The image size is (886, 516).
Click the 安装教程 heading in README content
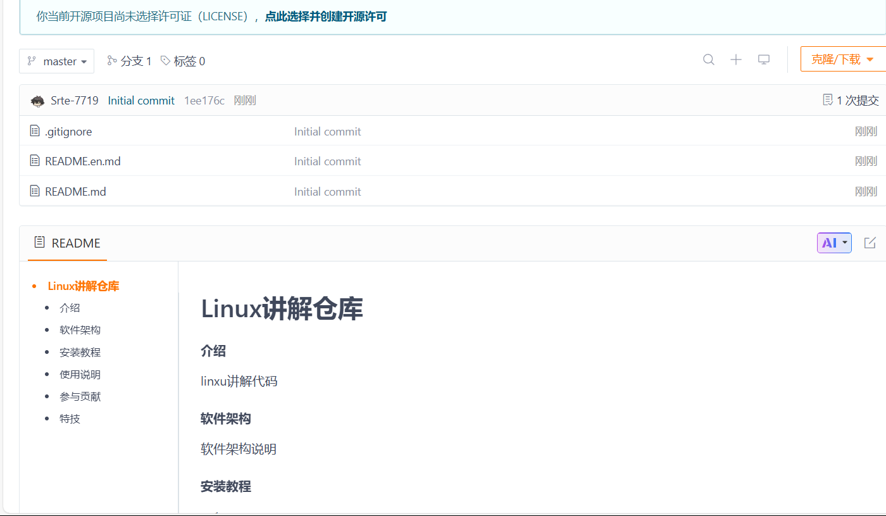pyautogui.click(x=226, y=487)
